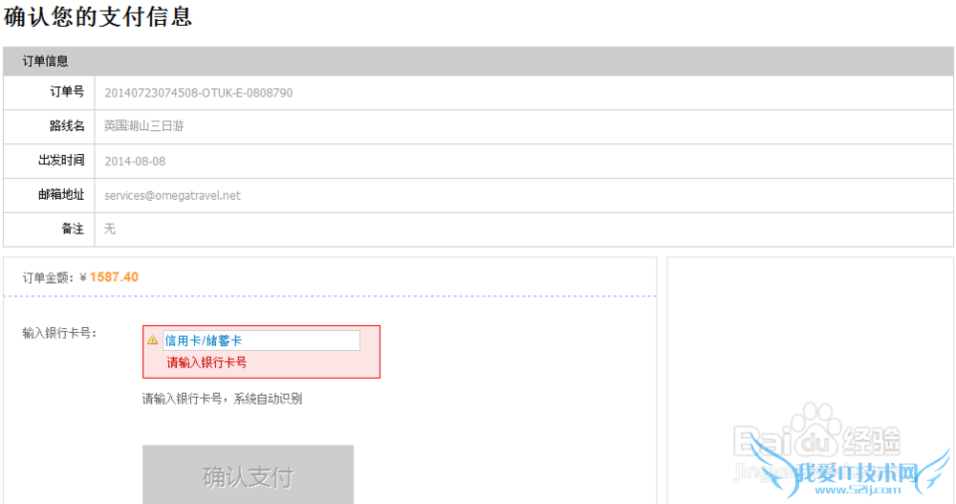Viewport: 956px width, 504px height.
Task: Click the yellow warning icon beside card input
Action: [152, 340]
